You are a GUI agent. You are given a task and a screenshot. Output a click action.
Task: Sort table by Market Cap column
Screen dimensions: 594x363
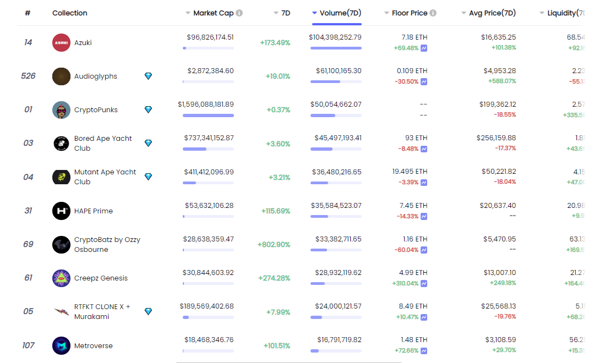point(210,13)
